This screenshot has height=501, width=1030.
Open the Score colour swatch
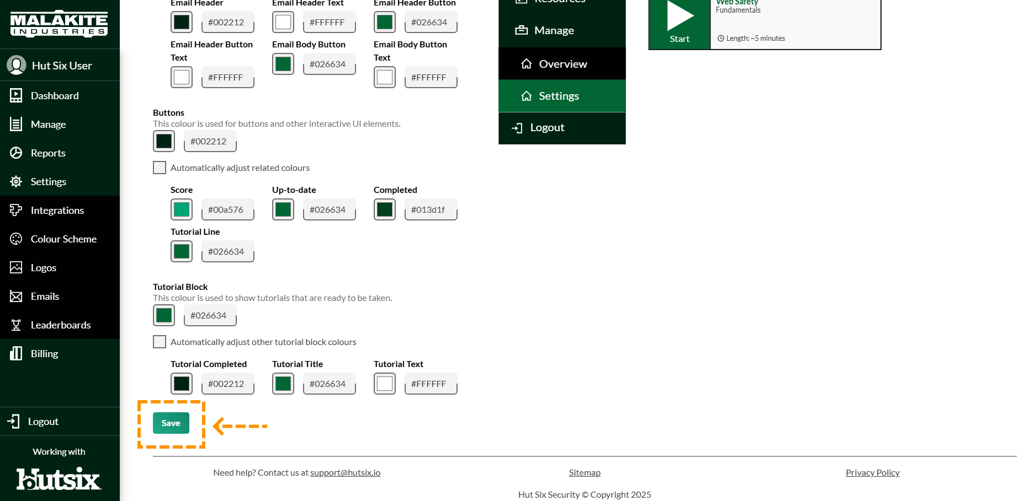(182, 209)
